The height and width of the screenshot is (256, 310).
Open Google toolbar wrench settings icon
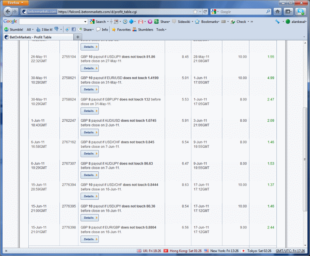click(x=277, y=22)
